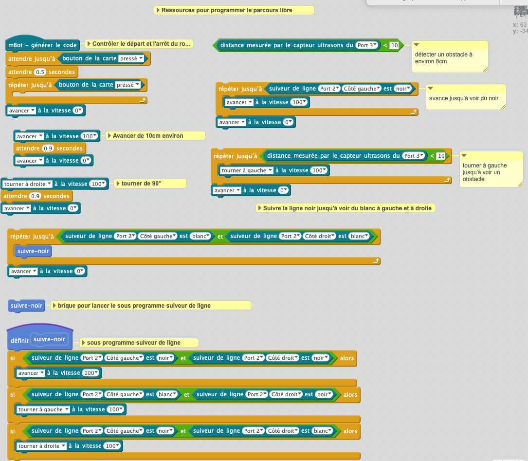Viewport: 528px width, 461px height.
Task: Collapse the "avance jusqu'à voir du noir" note
Action: point(430,89)
